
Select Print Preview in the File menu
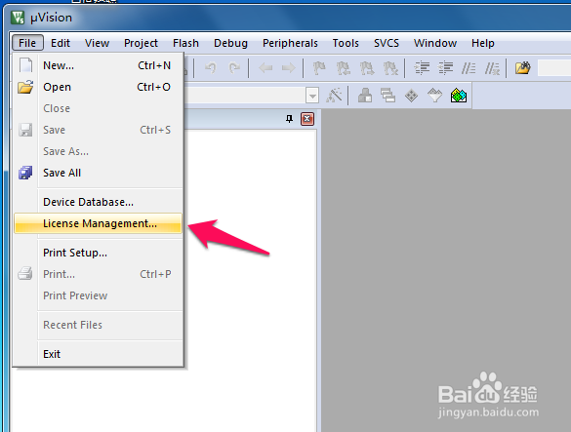pyautogui.click(x=98, y=295)
